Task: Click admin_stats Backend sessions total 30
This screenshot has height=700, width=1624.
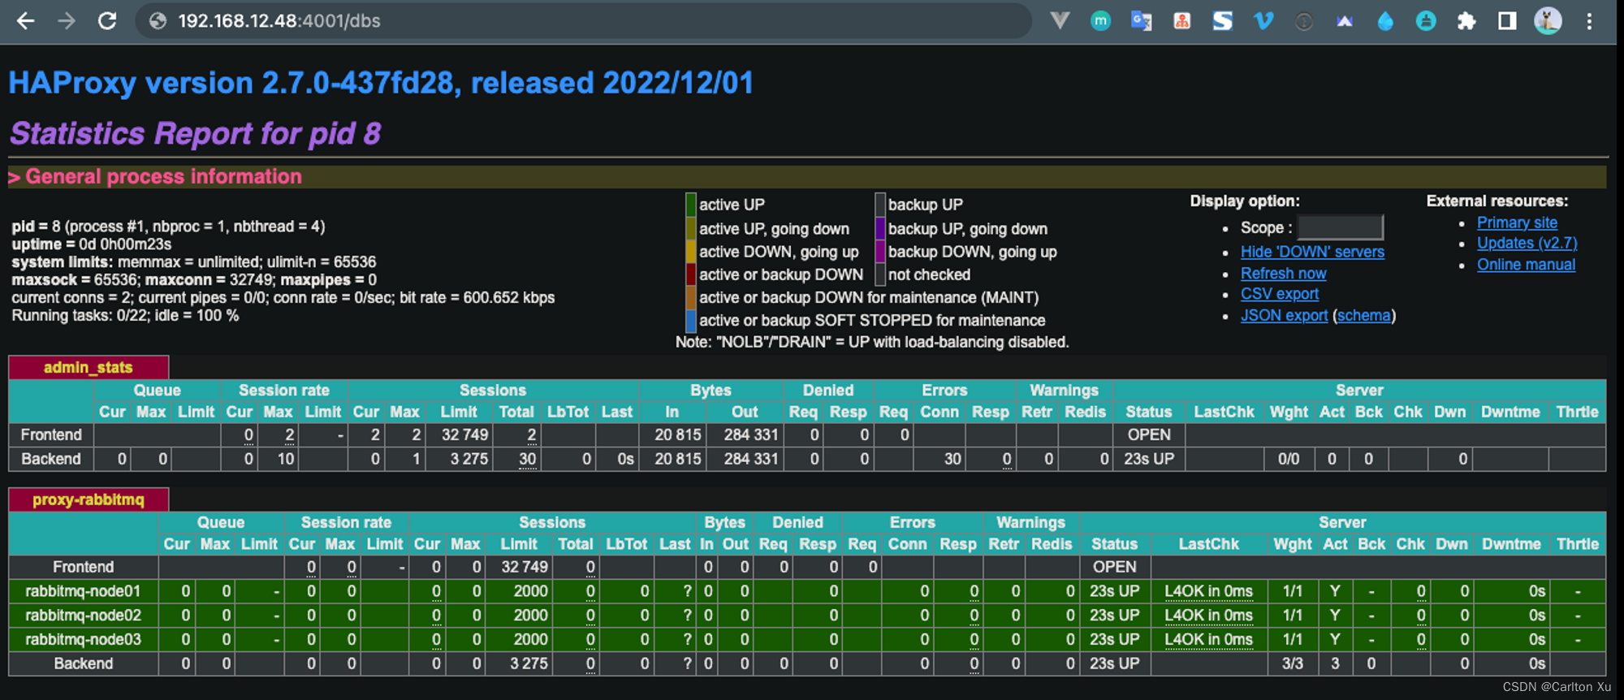Action: pyautogui.click(x=527, y=459)
